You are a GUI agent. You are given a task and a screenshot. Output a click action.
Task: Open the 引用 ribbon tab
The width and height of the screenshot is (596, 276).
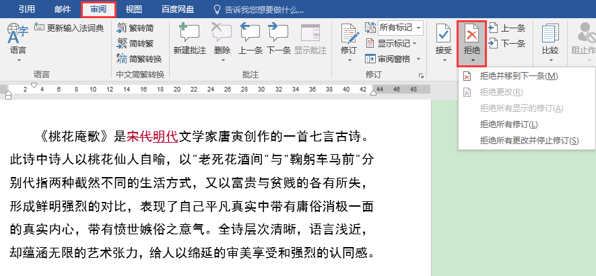click(27, 9)
